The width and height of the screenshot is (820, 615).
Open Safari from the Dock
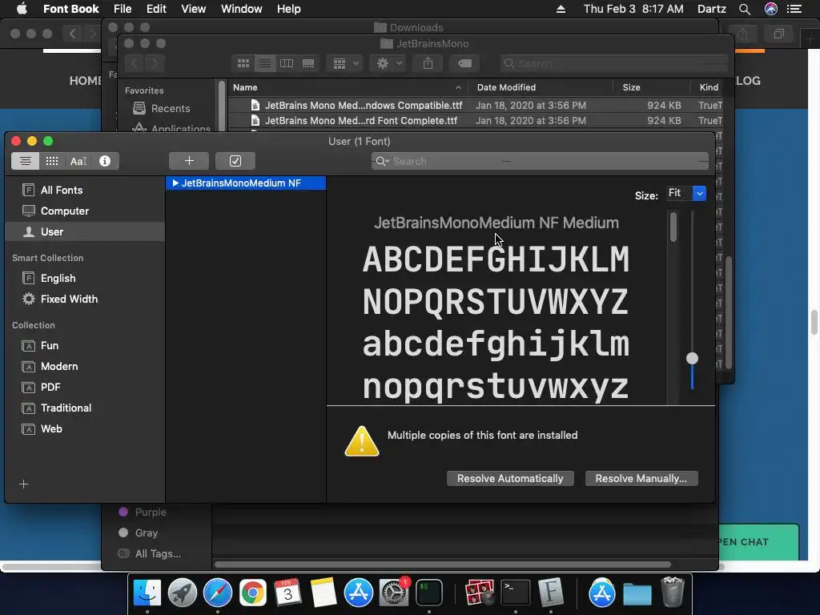coord(218,593)
